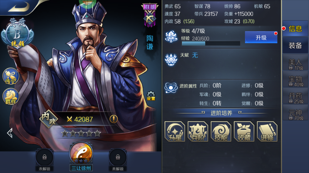The height and width of the screenshot is (173, 309).
Task: Switch to the 装备 equipment tab
Action: [295, 46]
